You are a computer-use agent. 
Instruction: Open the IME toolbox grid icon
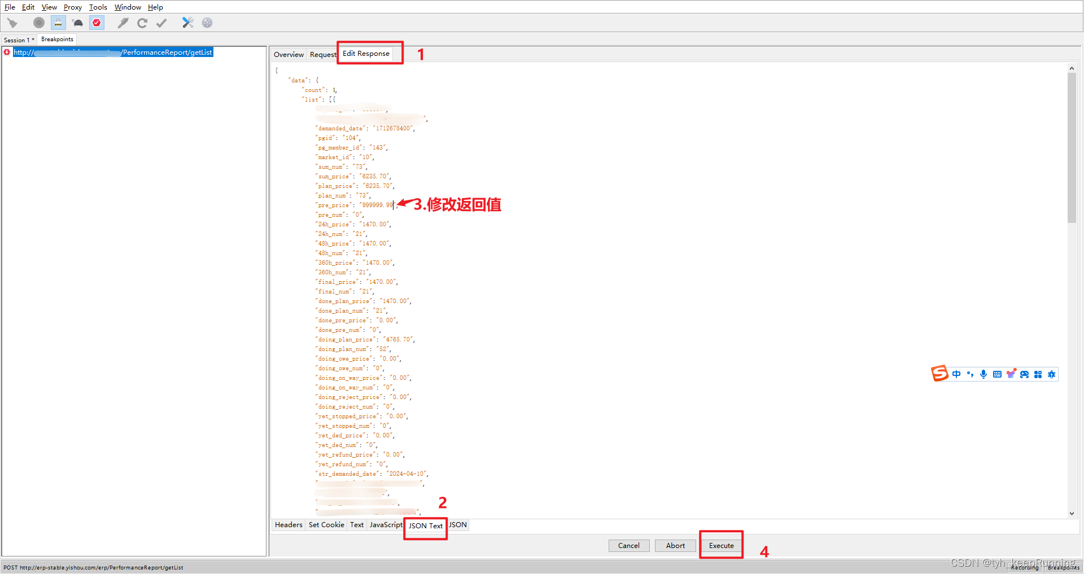click(x=1038, y=374)
